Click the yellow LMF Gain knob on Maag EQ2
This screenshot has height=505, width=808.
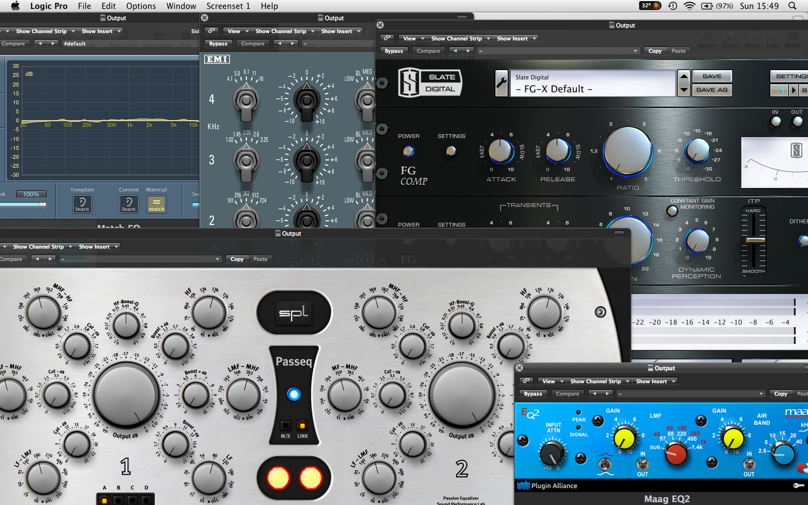(x=625, y=439)
